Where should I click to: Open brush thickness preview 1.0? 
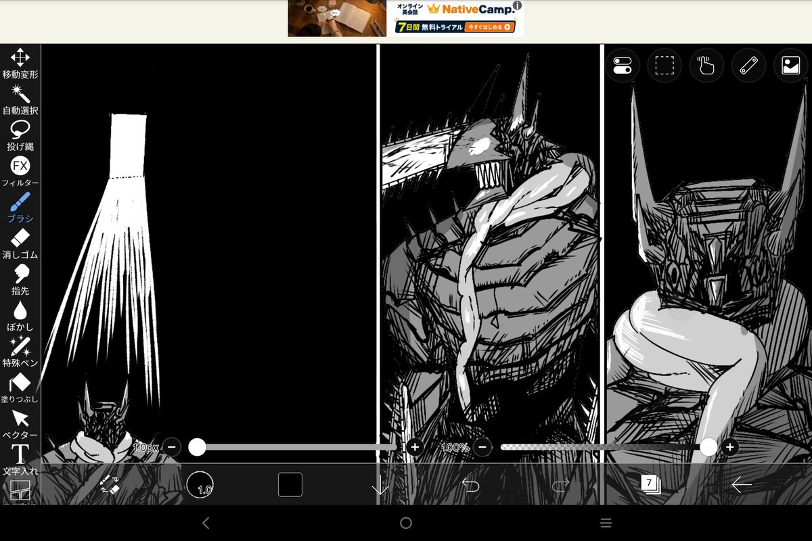pyautogui.click(x=200, y=484)
